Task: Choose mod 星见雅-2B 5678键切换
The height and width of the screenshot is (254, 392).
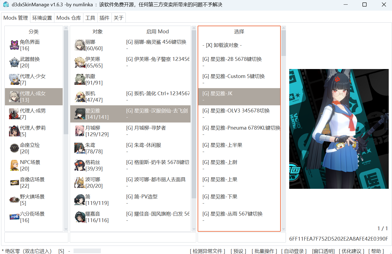Action: (239, 62)
